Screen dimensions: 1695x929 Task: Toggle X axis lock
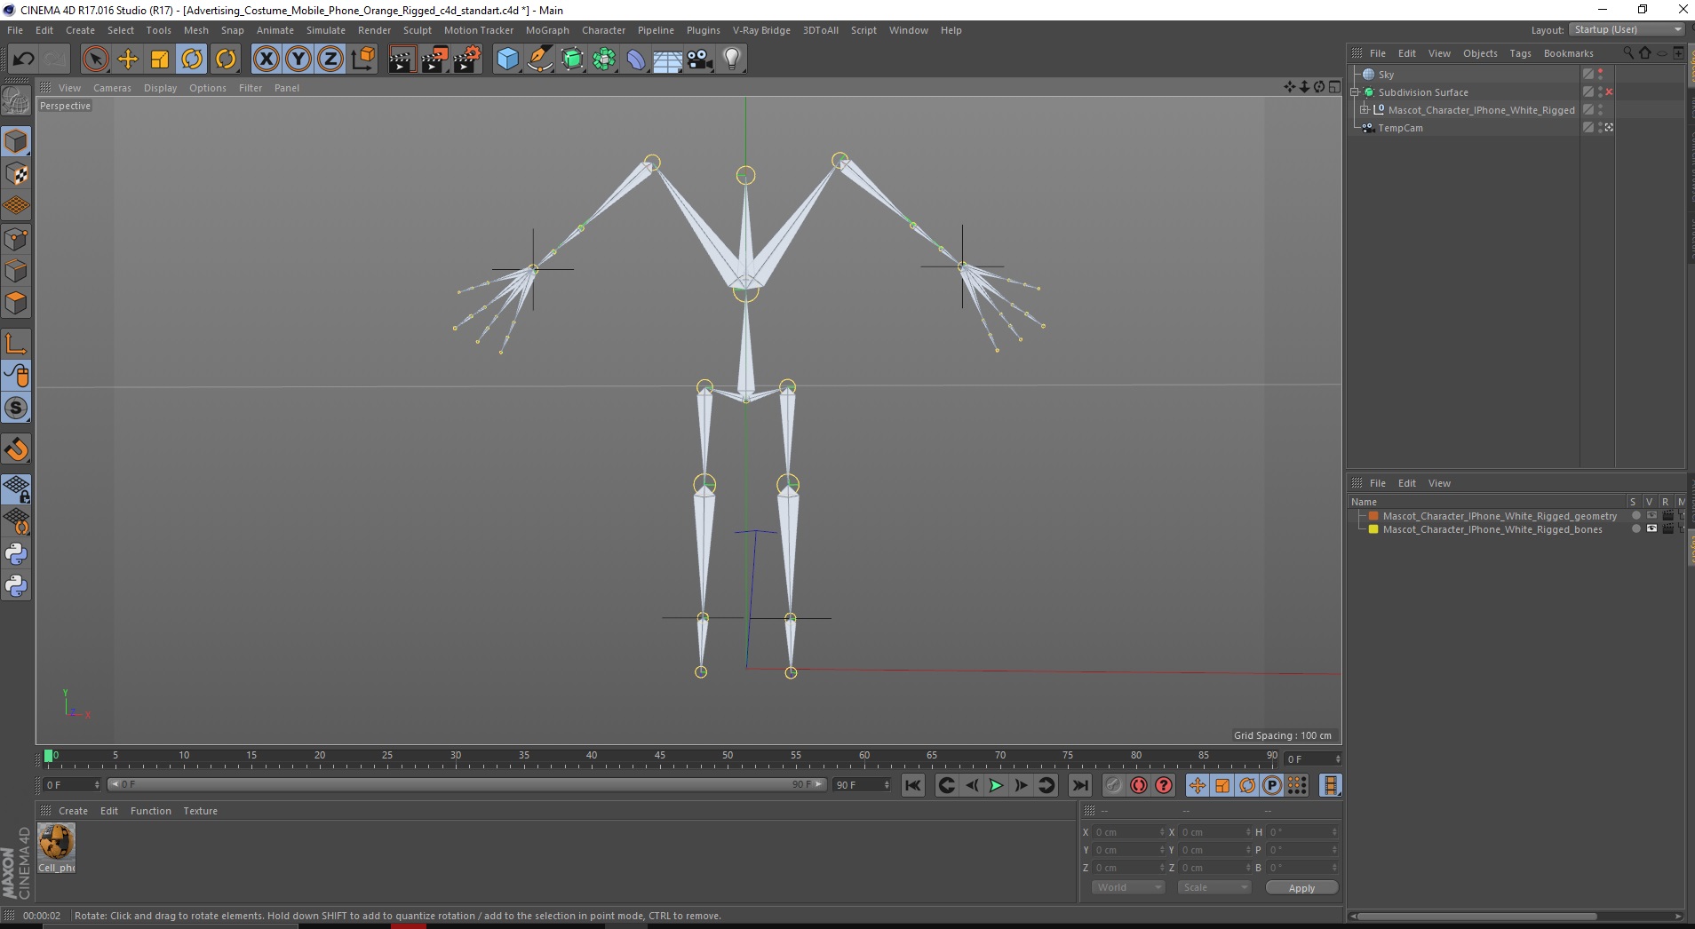coord(266,60)
